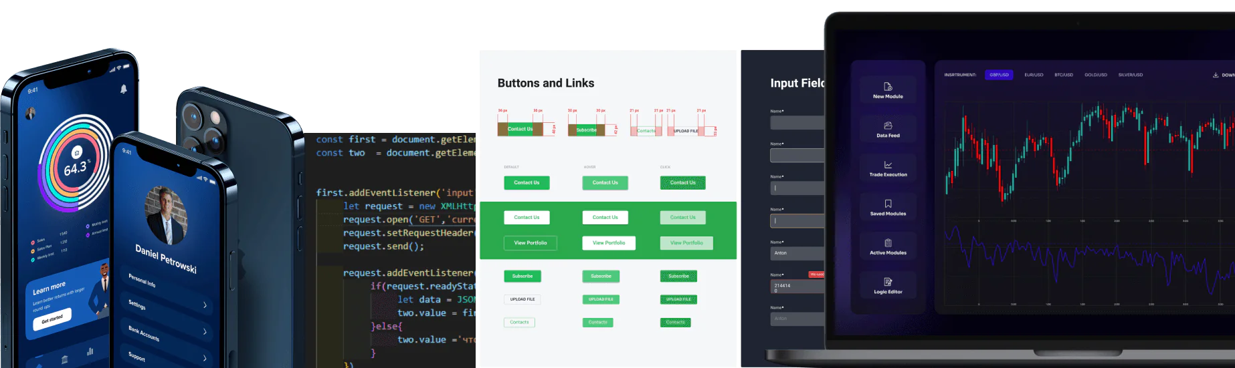This screenshot has height=368, width=1235.
Task: Open the New Module icon in sidebar
Action: click(888, 87)
